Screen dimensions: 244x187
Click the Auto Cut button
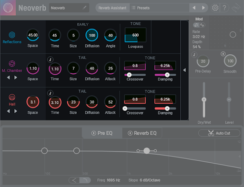[x=219, y=133]
